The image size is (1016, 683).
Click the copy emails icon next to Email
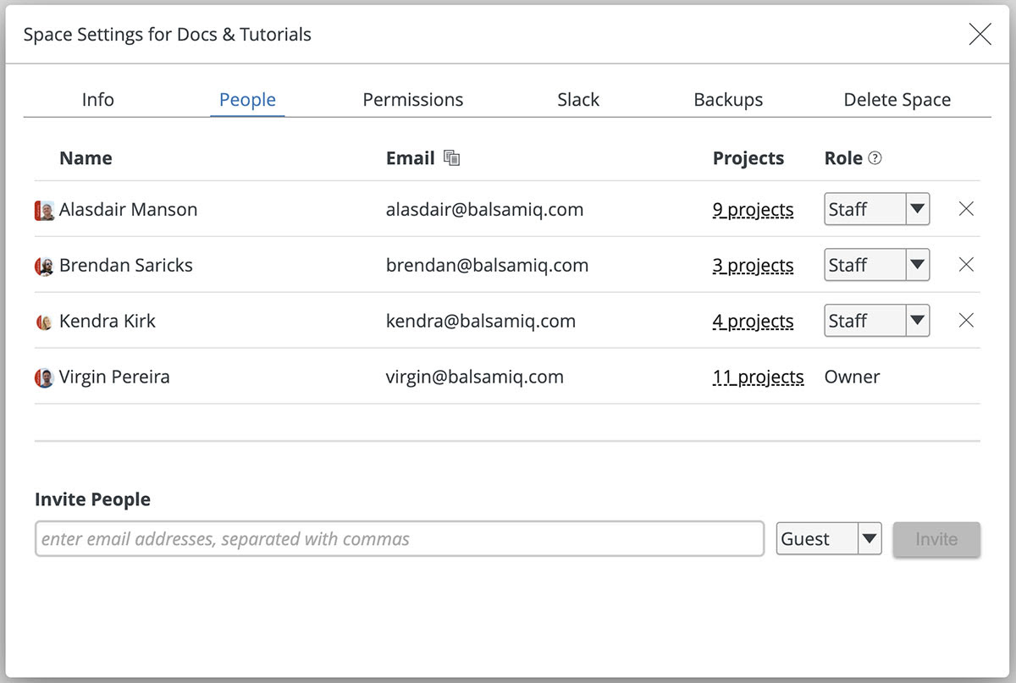pyautogui.click(x=452, y=158)
